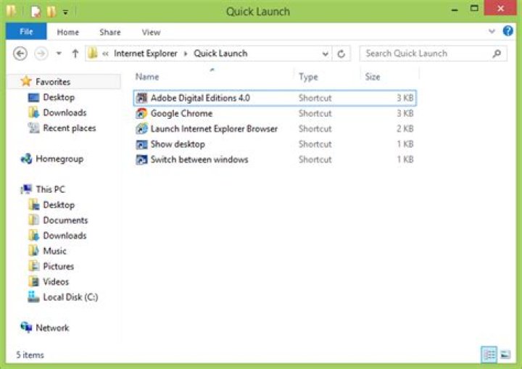This screenshot has height=369, width=522.
Task: Click the Properties icon in title bar
Action: pyautogui.click(x=36, y=12)
